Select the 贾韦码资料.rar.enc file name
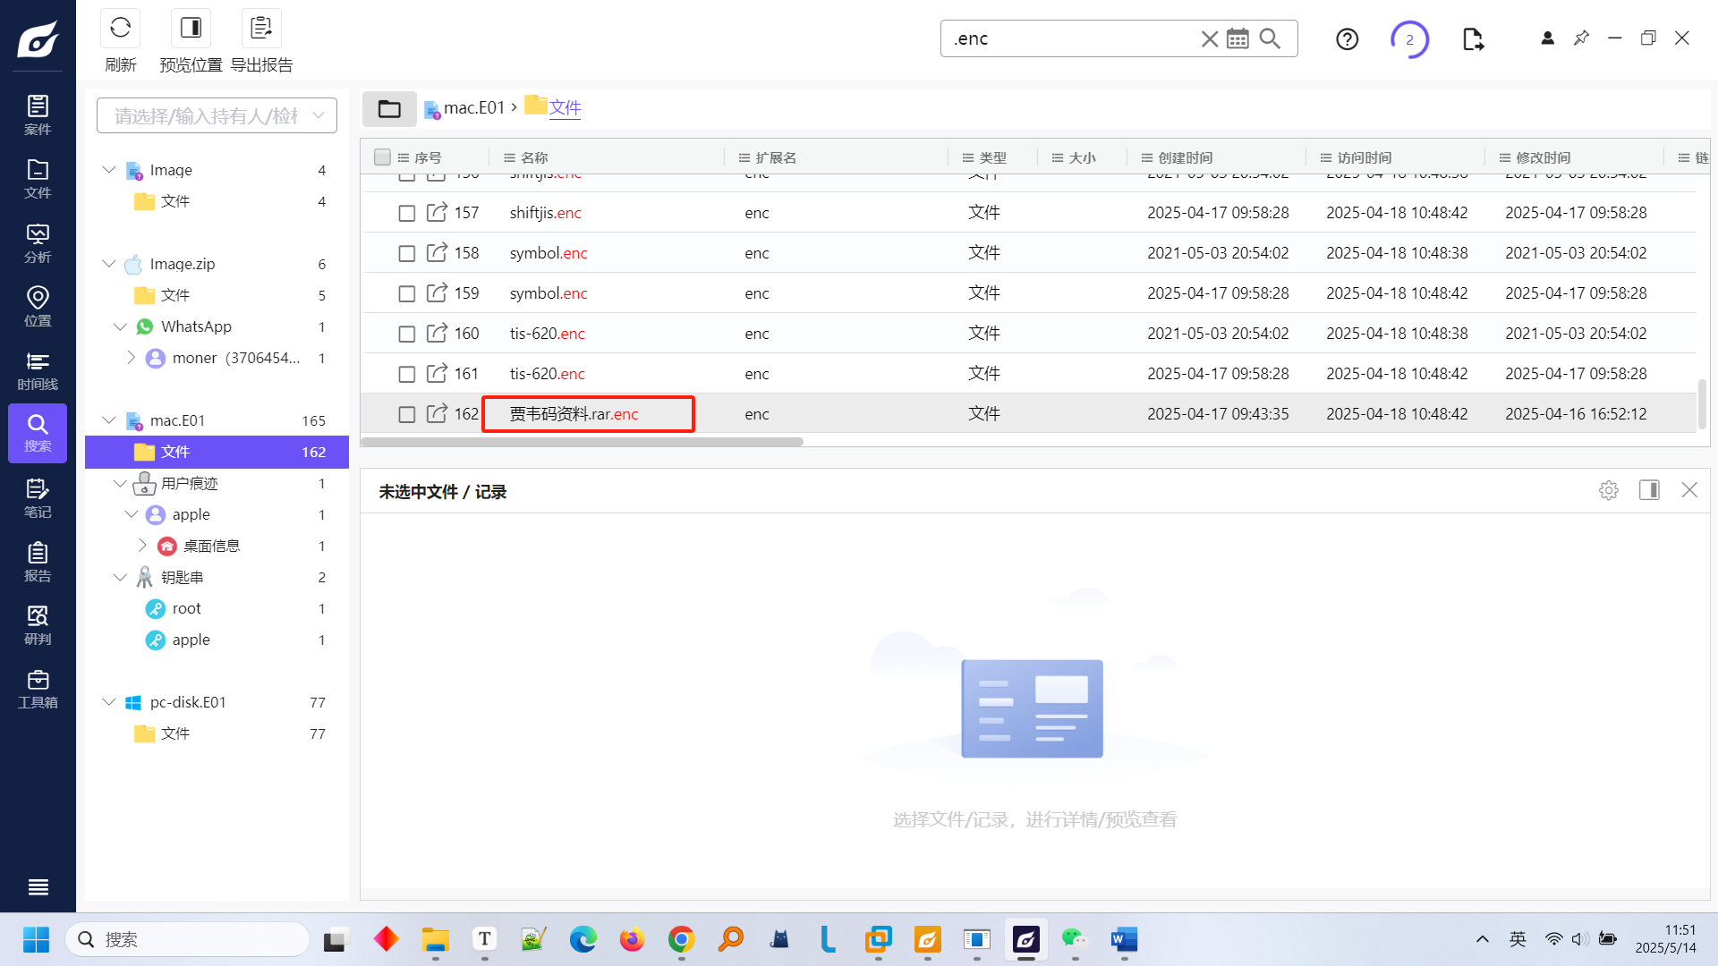Viewport: 1718px width, 966px height. coord(574,414)
